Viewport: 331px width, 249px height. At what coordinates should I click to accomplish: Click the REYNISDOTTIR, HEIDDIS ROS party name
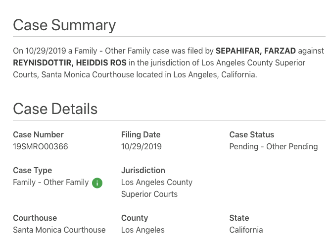(70, 62)
